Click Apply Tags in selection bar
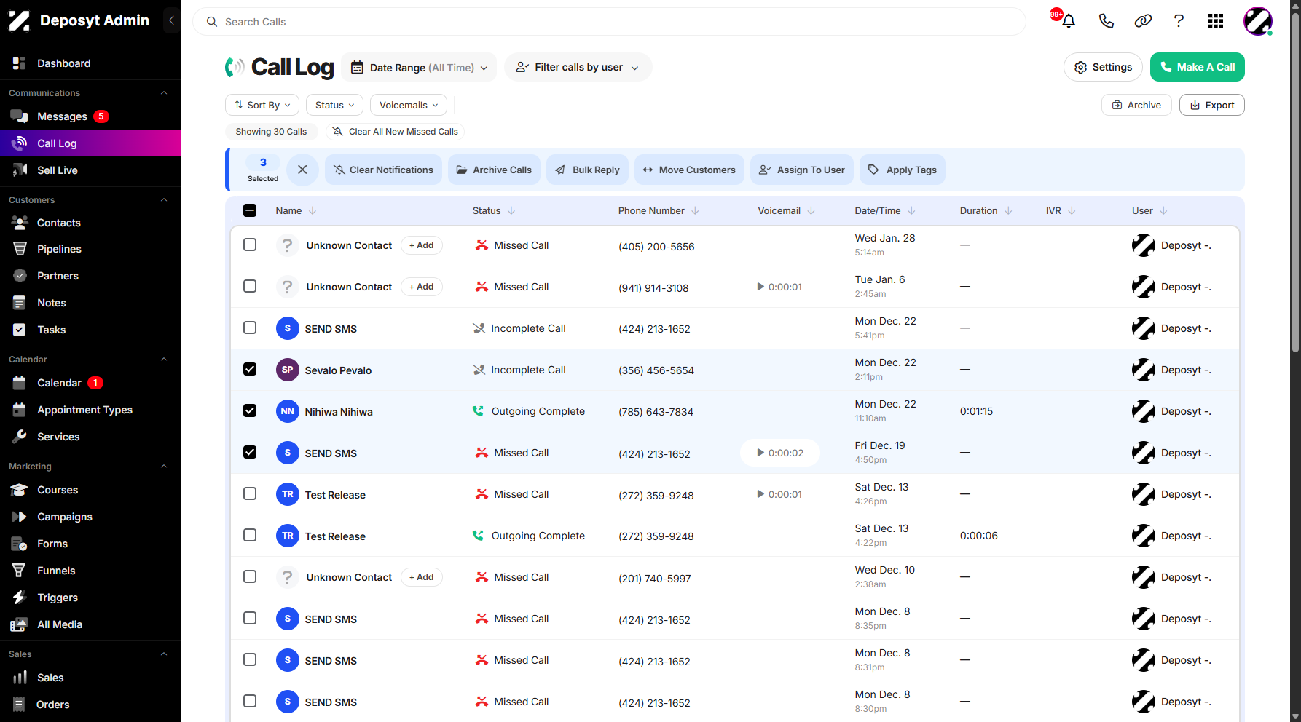 click(x=903, y=170)
